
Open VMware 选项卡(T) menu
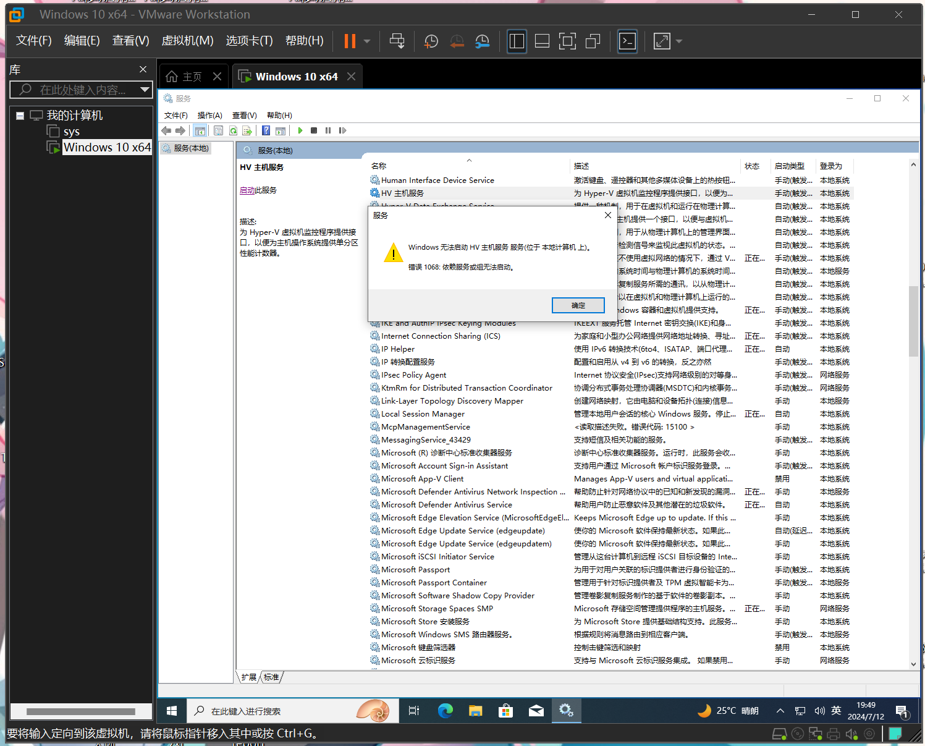pos(249,41)
